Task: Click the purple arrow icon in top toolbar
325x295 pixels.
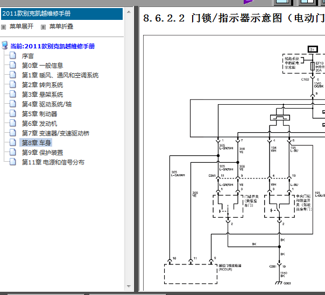Action: pyautogui.click(x=249, y=2)
